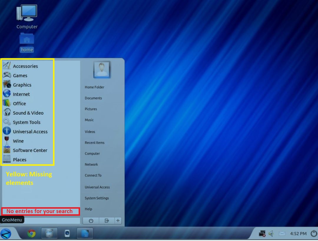This screenshot has height=241, width=318.
Task: Click the user avatar picture in menu
Action: [102, 70]
